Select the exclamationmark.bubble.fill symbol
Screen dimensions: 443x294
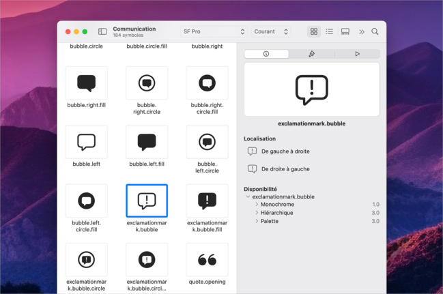pyautogui.click(x=207, y=201)
